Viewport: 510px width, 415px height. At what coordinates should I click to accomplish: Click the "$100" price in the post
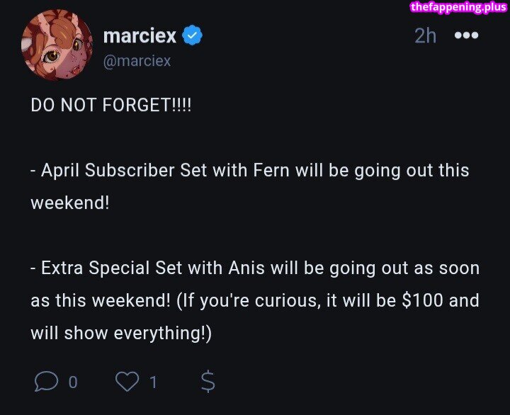point(422,300)
